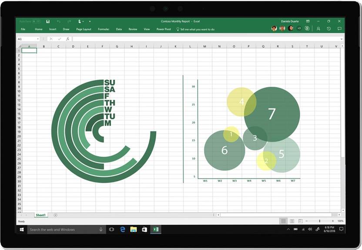Click the +3 additional collaborators badge
Screen dimensions: 362x250
tap(299, 28)
